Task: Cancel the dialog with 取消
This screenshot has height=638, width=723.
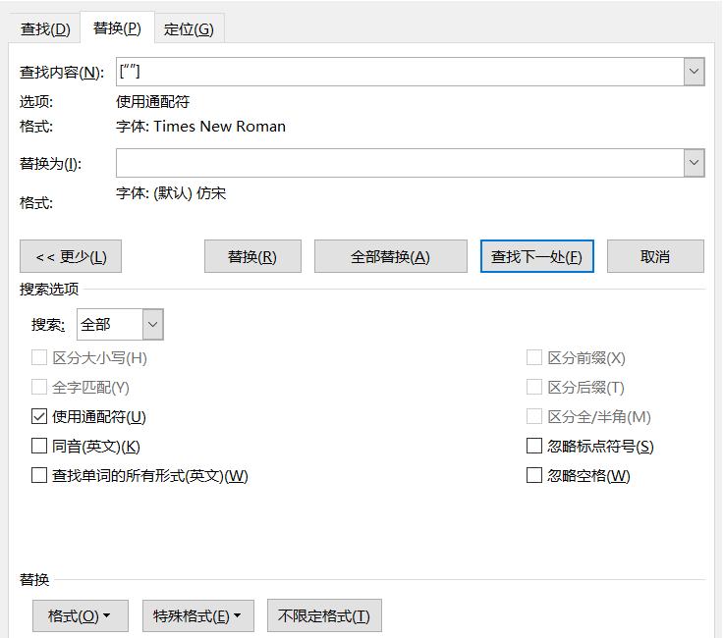Action: [x=655, y=256]
